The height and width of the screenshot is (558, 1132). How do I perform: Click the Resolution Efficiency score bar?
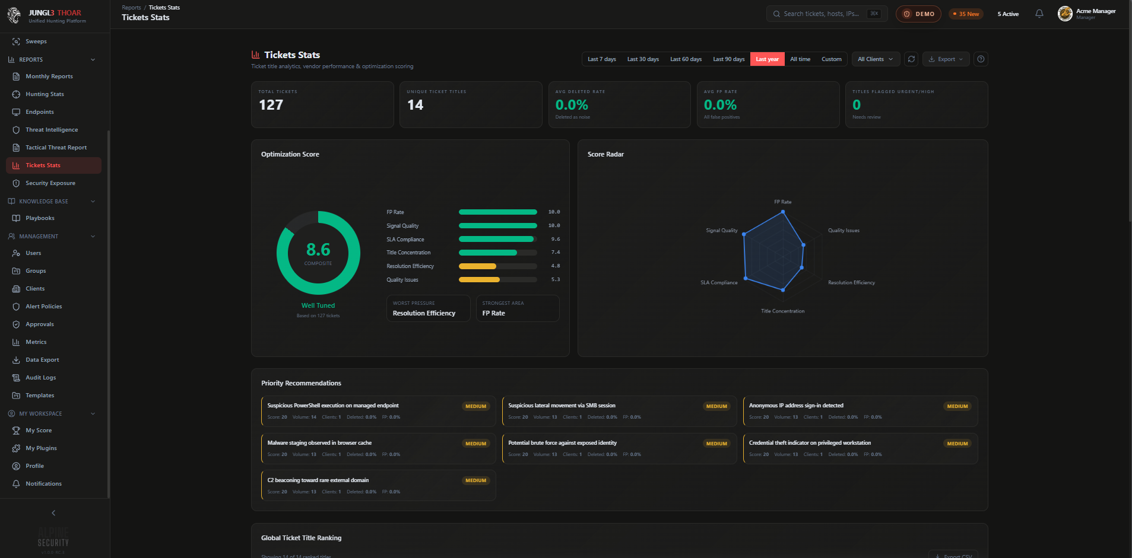pos(497,266)
